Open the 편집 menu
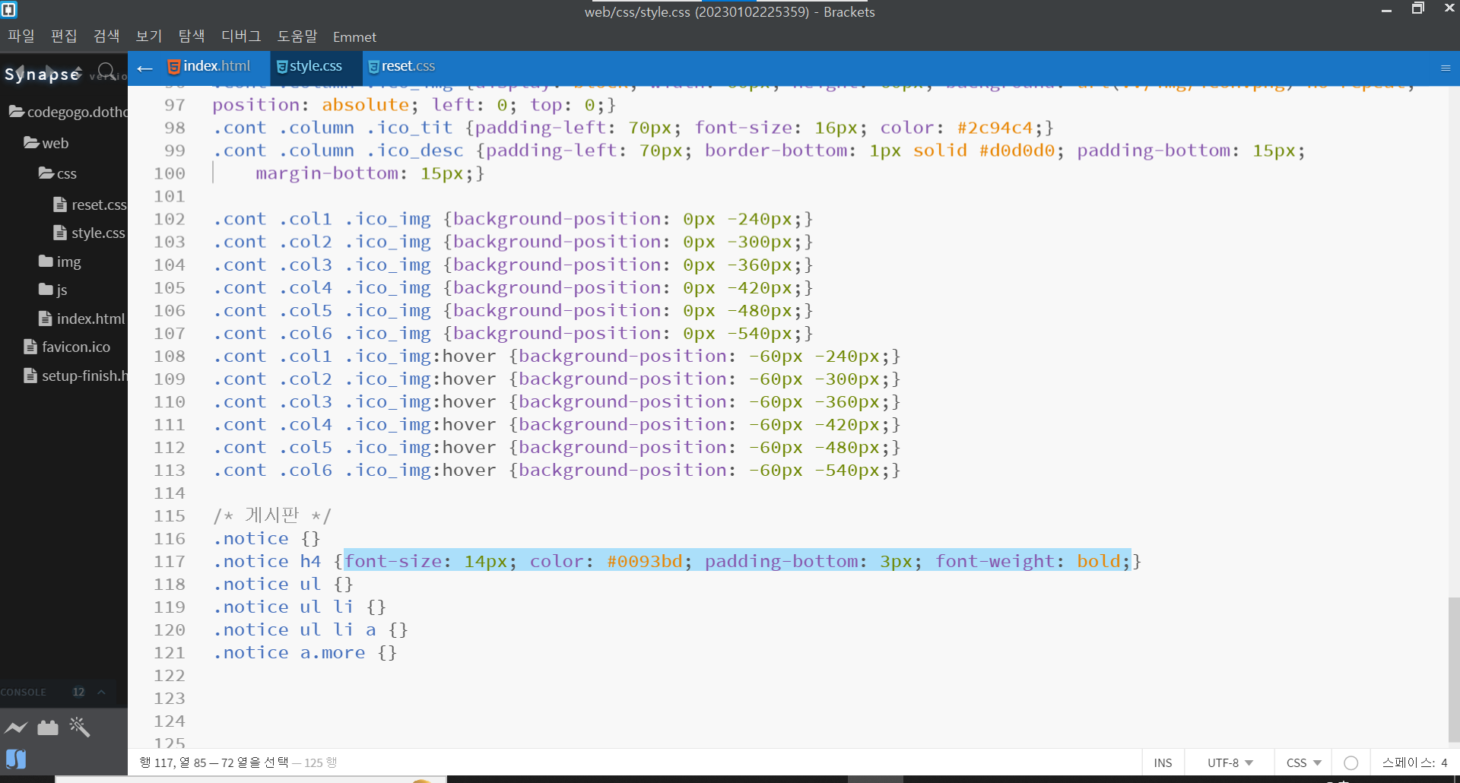Screen dimensions: 1460x783 tap(64, 36)
